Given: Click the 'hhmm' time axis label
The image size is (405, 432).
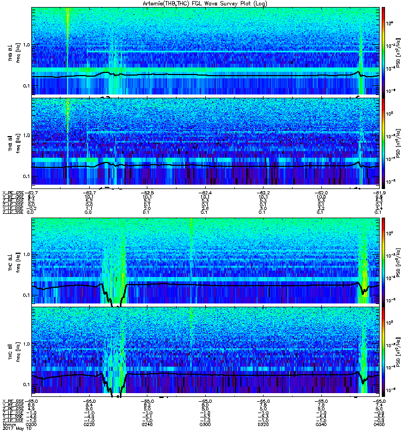Looking at the screenshot, I should tap(9, 424).
